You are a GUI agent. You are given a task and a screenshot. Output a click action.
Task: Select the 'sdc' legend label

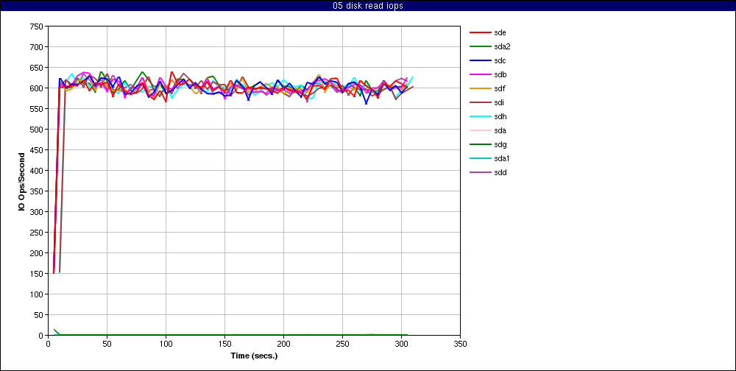tap(500, 60)
